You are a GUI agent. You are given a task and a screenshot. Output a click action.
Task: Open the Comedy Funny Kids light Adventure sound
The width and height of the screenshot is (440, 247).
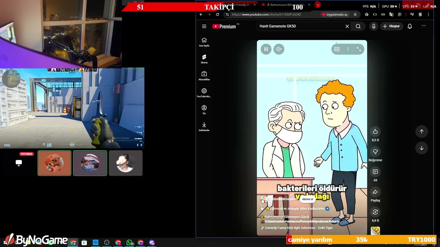pos(298,228)
